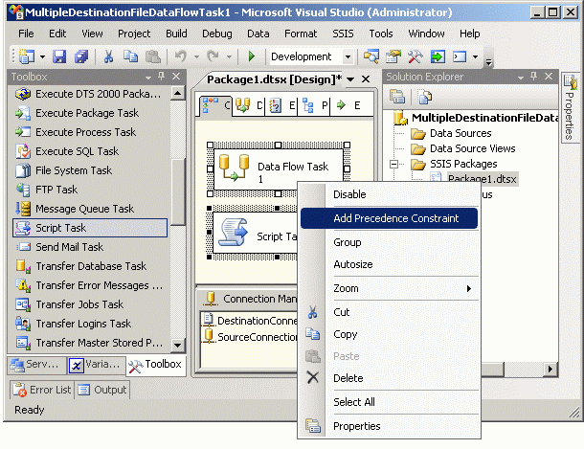This screenshot has height=449, width=584.
Task: Select Message Queue Task in the toolbox
Action: coord(89,209)
